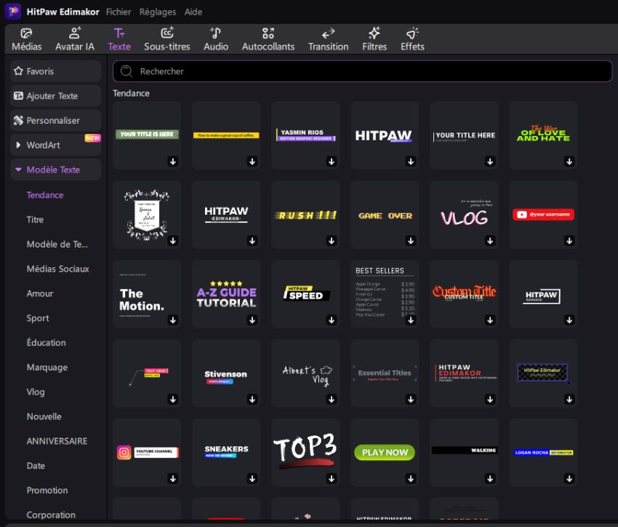
Task: Select the Marquage category
Action: [x=47, y=368]
